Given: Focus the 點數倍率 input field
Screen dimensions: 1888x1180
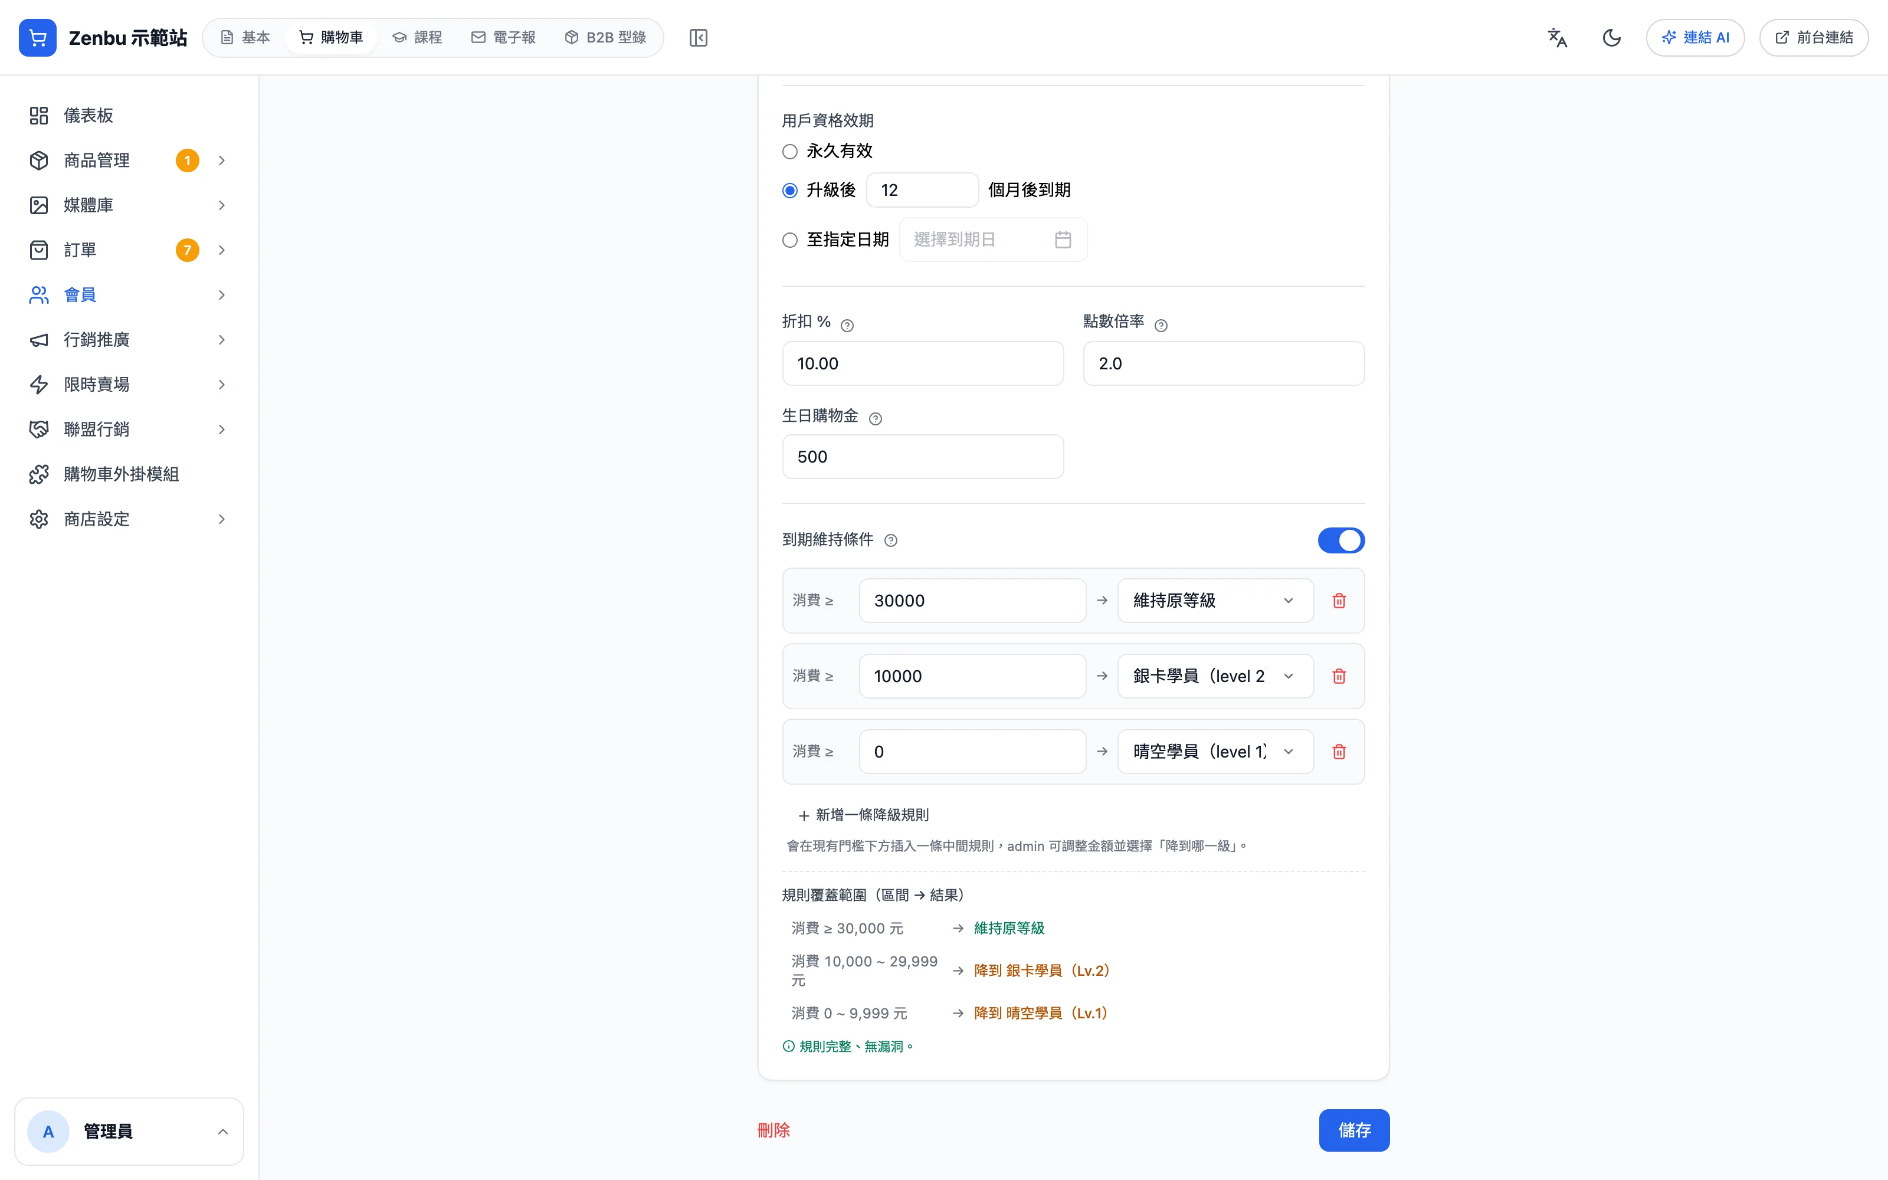Looking at the screenshot, I should pos(1223,363).
